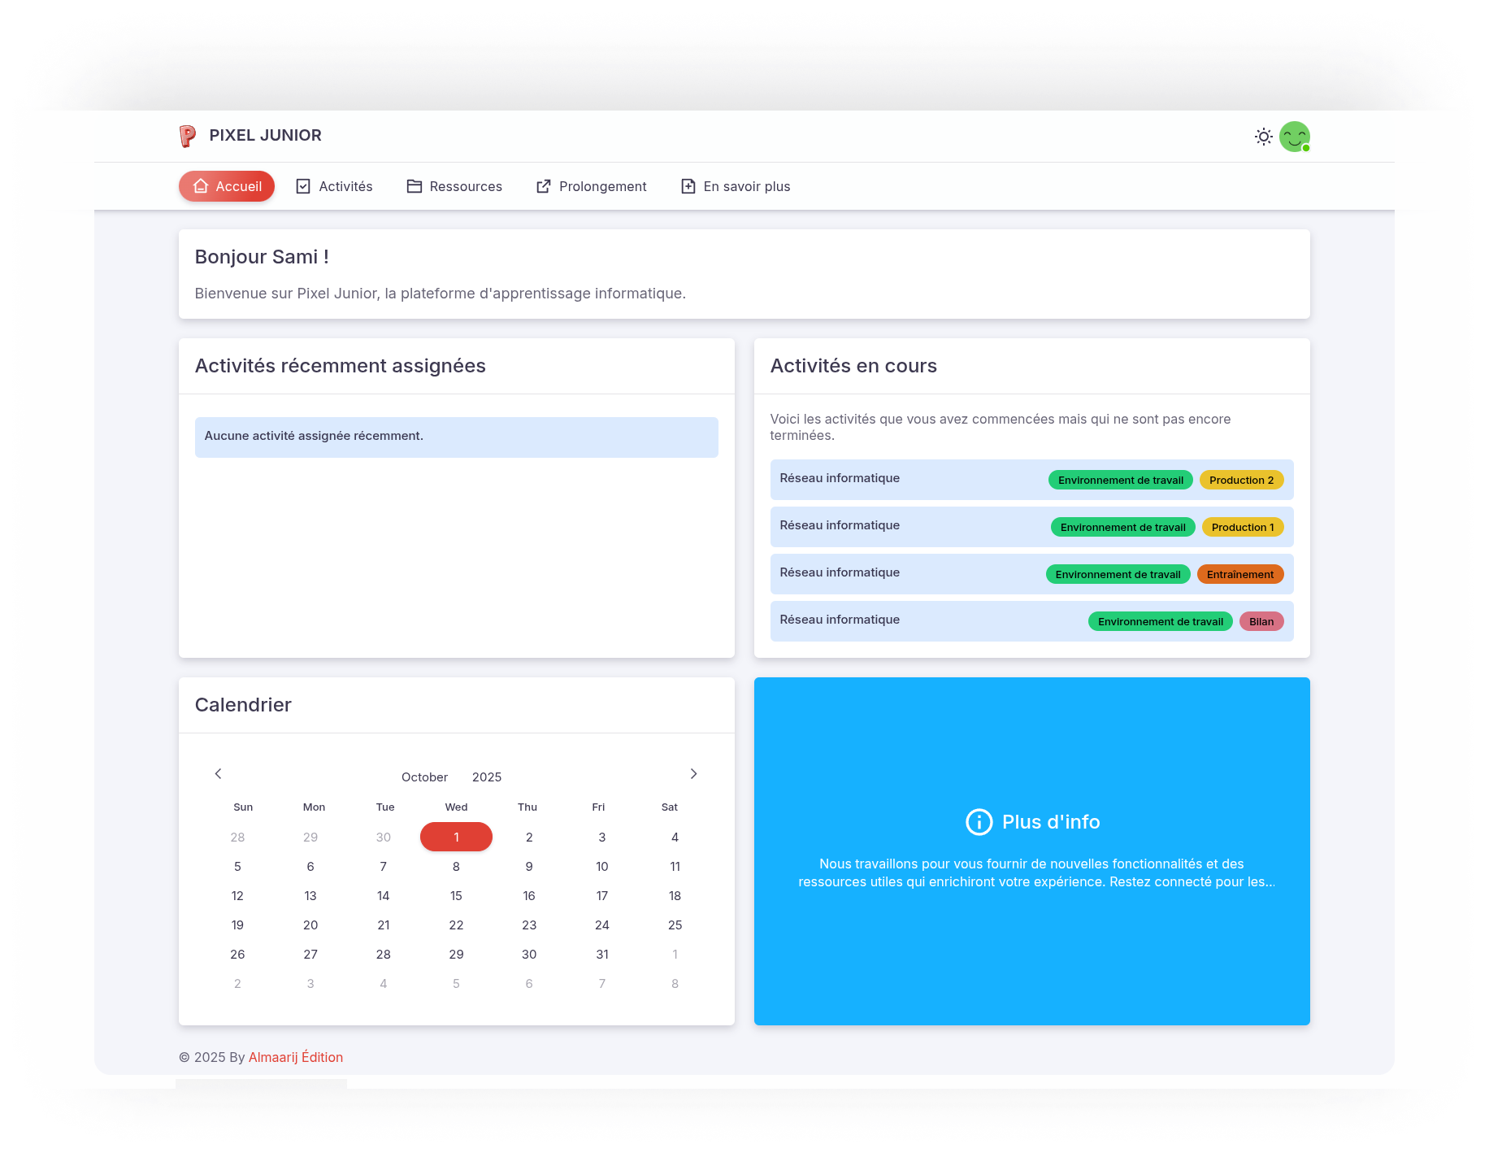
Task: Click the external link icon beside Prolongement
Action: tap(544, 186)
